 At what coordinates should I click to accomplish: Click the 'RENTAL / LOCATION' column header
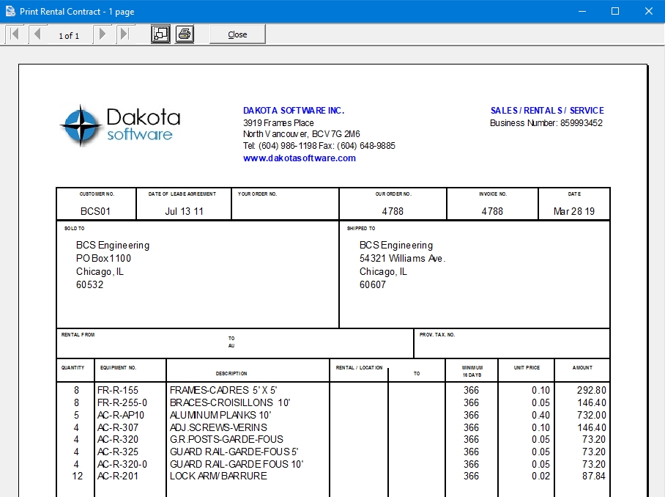pos(359,367)
